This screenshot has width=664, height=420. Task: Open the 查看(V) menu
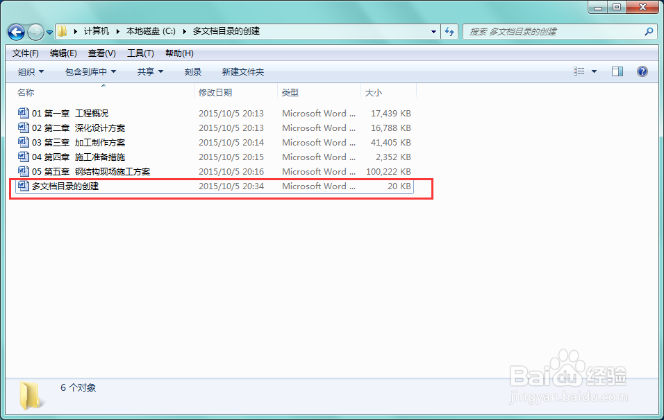pos(101,53)
